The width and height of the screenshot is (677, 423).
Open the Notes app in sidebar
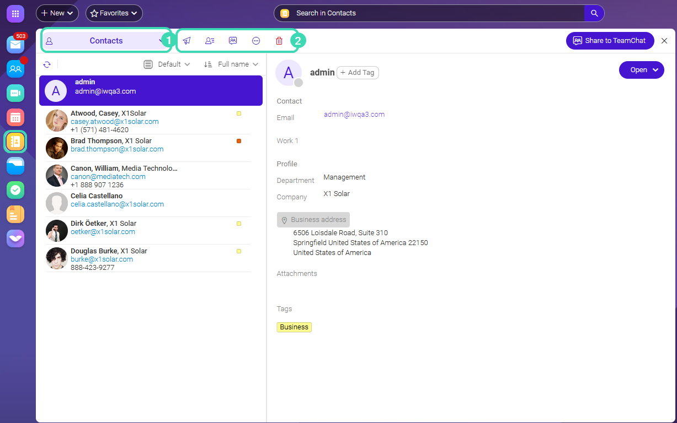tap(15, 214)
